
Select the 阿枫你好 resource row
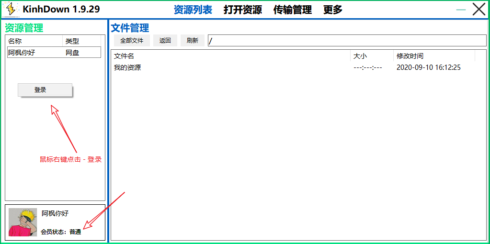click(54, 53)
